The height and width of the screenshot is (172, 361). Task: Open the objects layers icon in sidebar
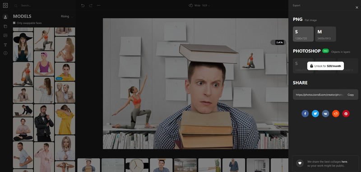[5, 26]
